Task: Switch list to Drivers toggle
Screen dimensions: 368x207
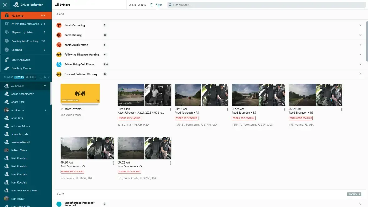Action: click(19, 77)
